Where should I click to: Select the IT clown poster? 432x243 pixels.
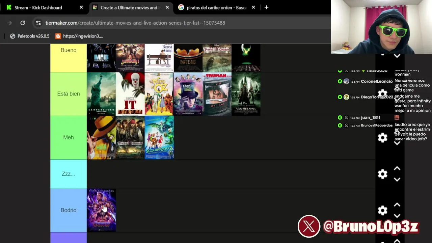130,94
